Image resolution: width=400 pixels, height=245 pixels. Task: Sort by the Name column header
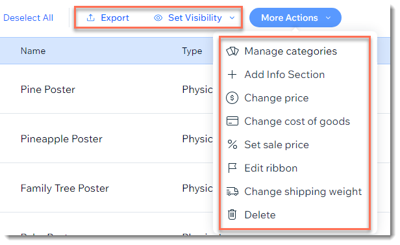coord(33,51)
